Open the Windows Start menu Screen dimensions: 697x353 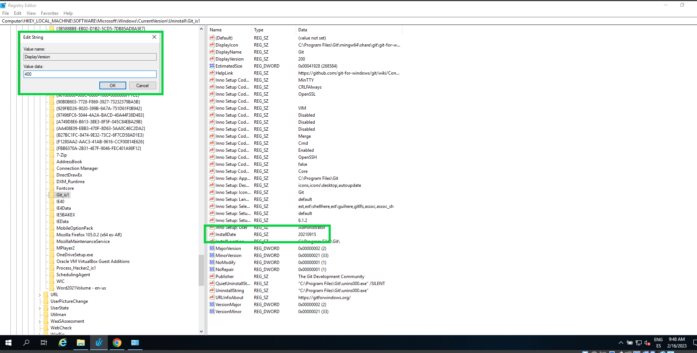(x=8, y=343)
